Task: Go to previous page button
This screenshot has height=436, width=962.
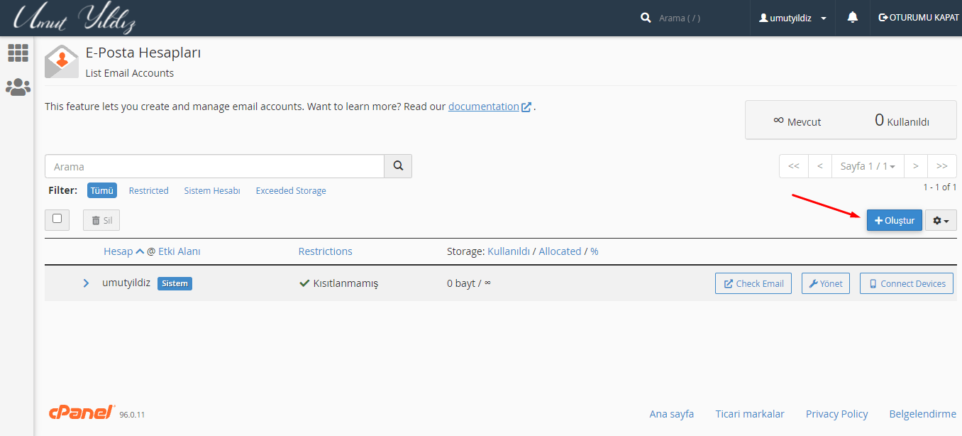Action: 820,166
